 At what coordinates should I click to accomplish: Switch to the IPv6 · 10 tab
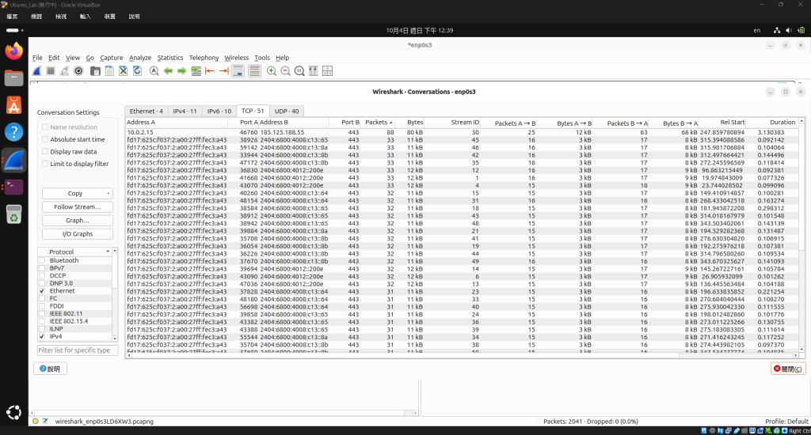[219, 111]
